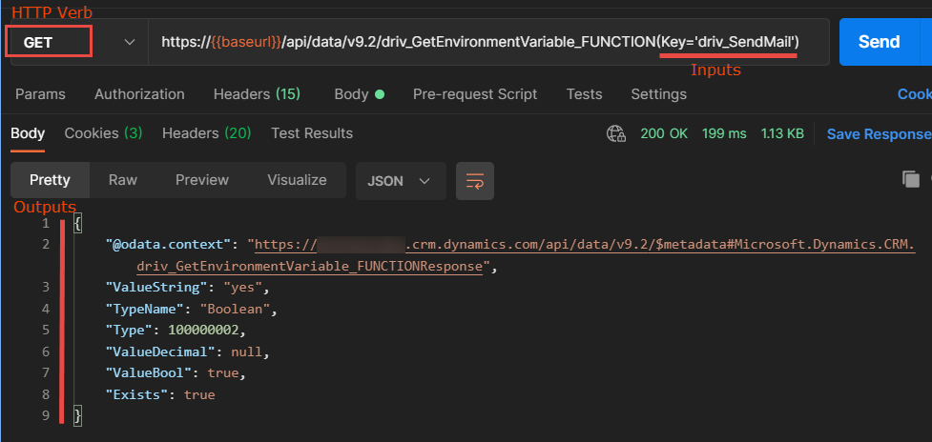
Task: Click the 1.13 KB response size
Action: [x=782, y=134]
